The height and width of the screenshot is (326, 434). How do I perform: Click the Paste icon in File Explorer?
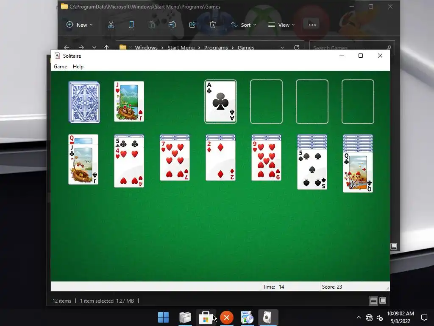152,25
